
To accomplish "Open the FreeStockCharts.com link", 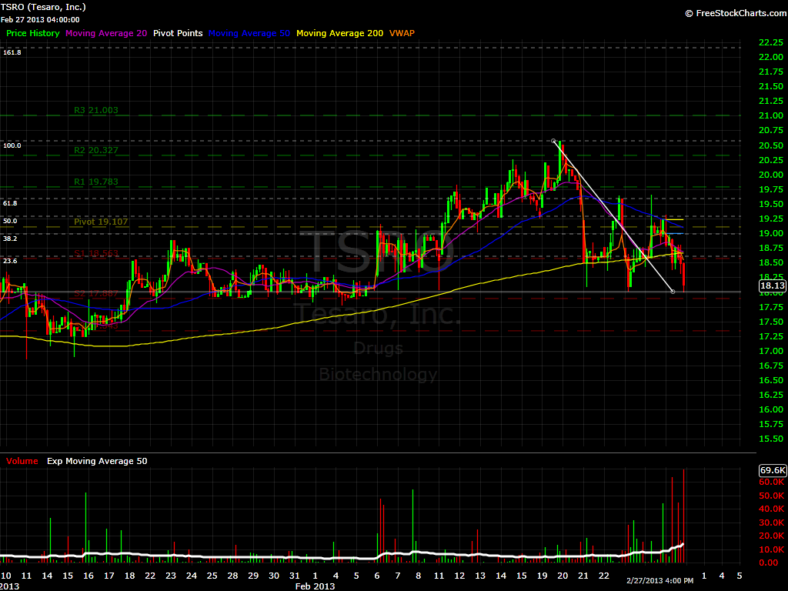I will tap(735, 13).
